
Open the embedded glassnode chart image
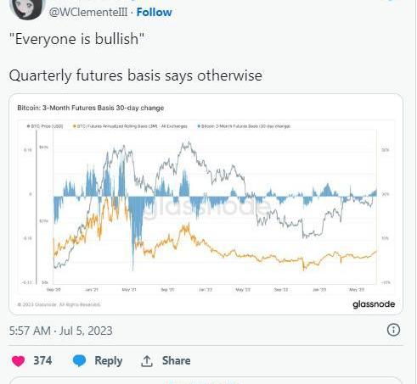(x=206, y=204)
